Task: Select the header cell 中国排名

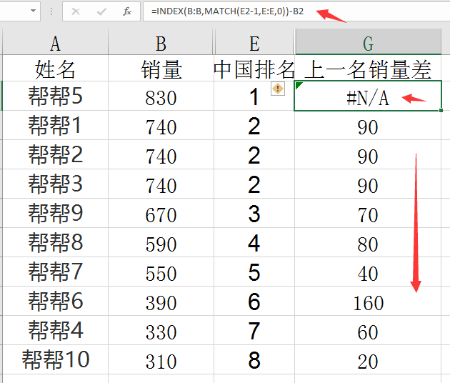Action: click(254, 69)
